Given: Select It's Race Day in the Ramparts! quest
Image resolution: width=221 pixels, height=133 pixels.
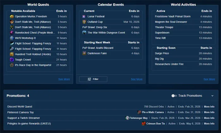Looking at the screenshot, I should (33, 65).
